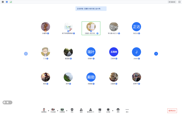Open the share screen (共享屏幕) tool

(x=62, y=110)
